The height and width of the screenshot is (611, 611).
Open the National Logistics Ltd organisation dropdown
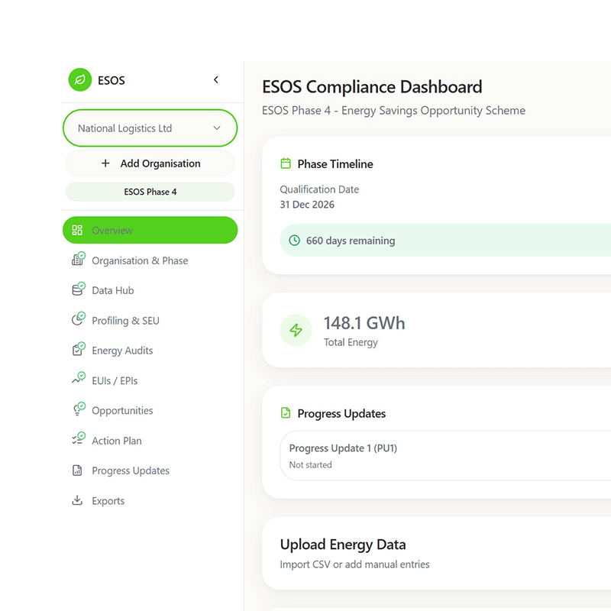pos(150,128)
